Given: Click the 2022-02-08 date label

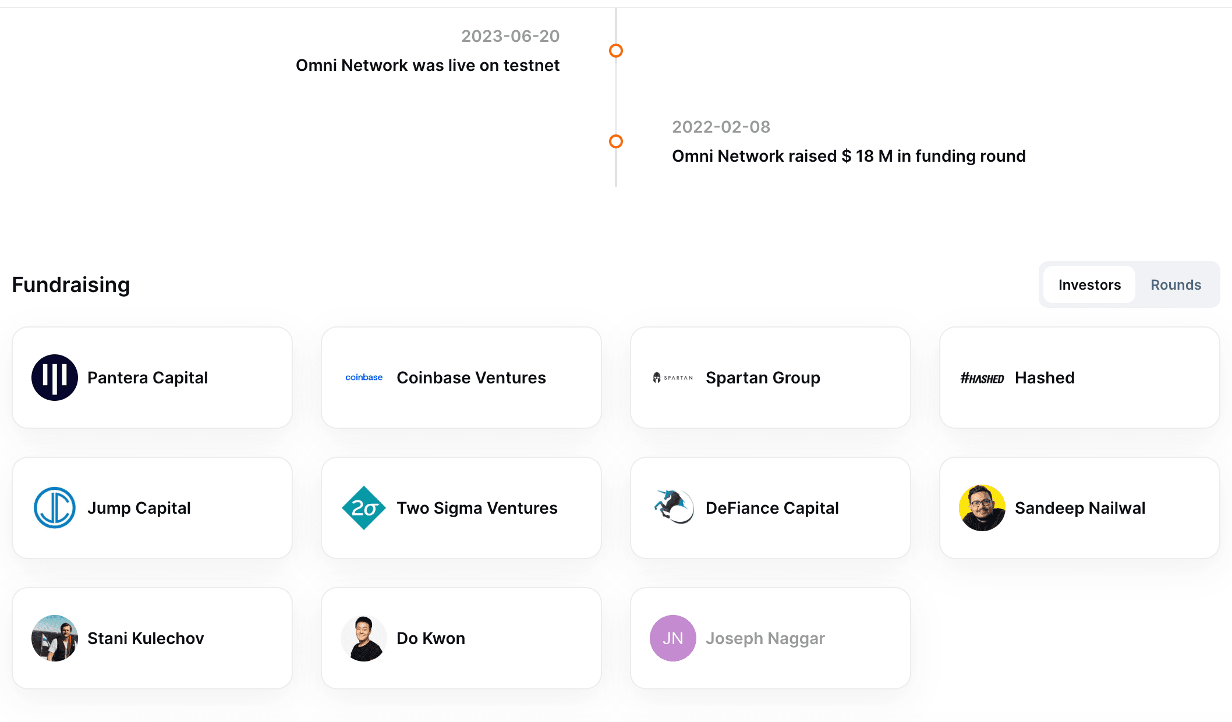Looking at the screenshot, I should click(721, 127).
